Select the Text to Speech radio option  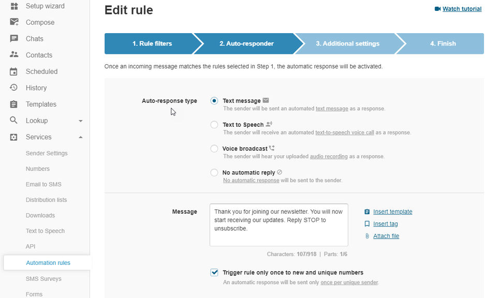click(x=214, y=125)
